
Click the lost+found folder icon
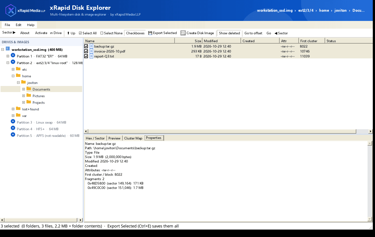coord(18,109)
